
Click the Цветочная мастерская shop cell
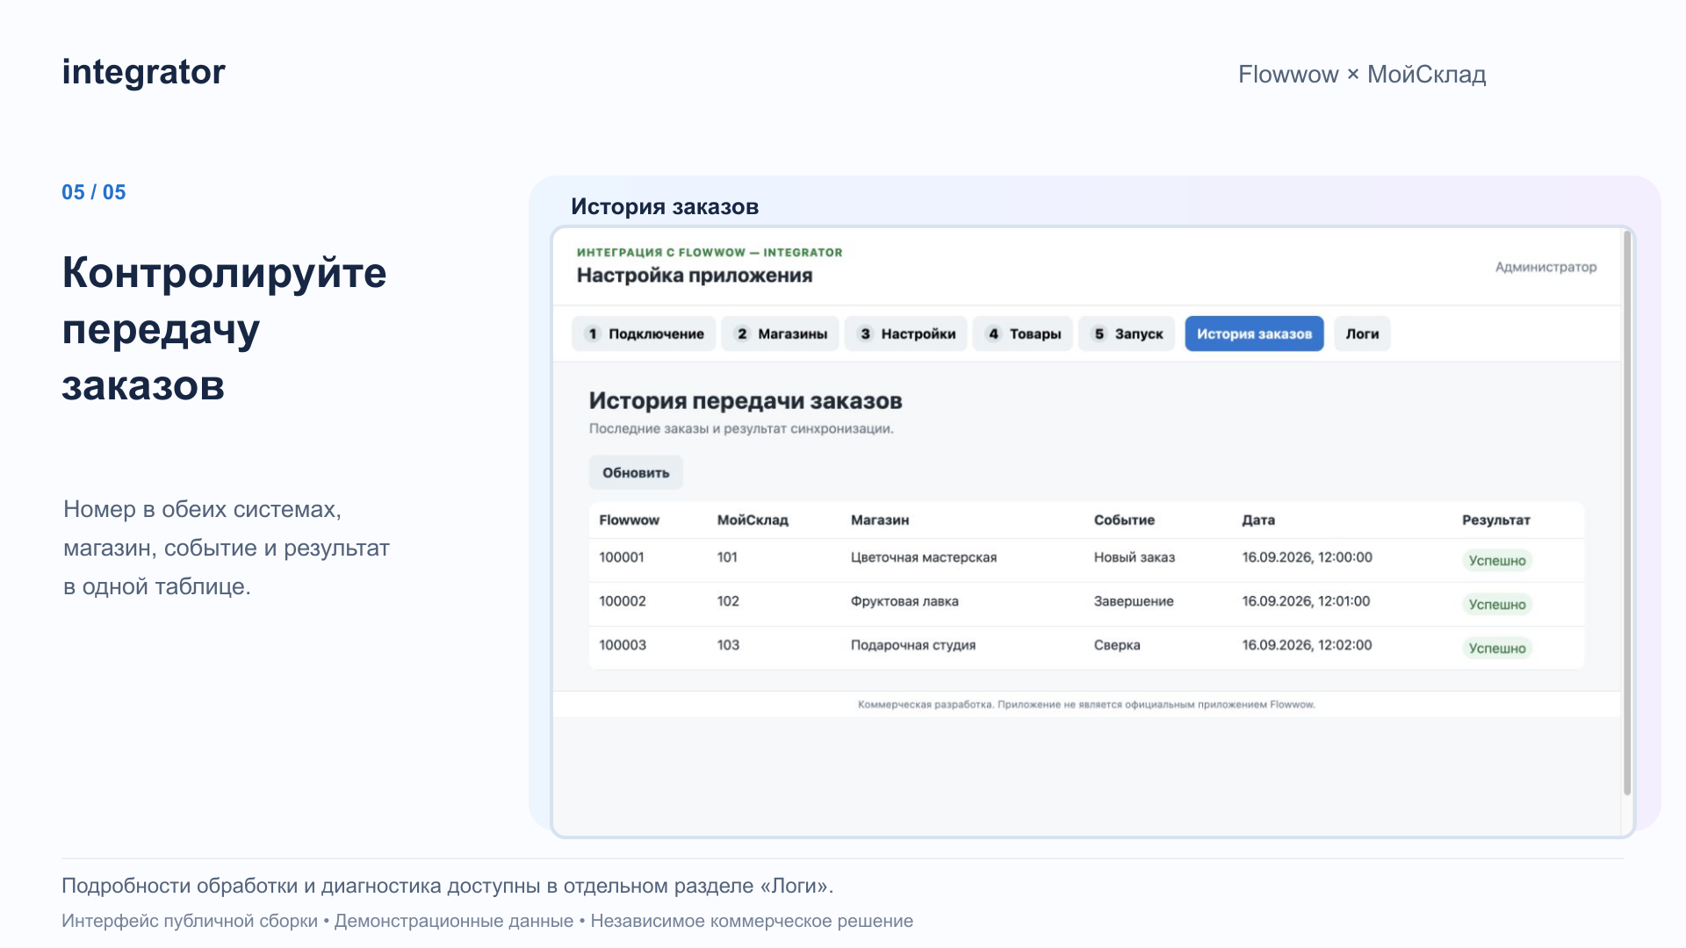pyautogui.click(x=924, y=557)
